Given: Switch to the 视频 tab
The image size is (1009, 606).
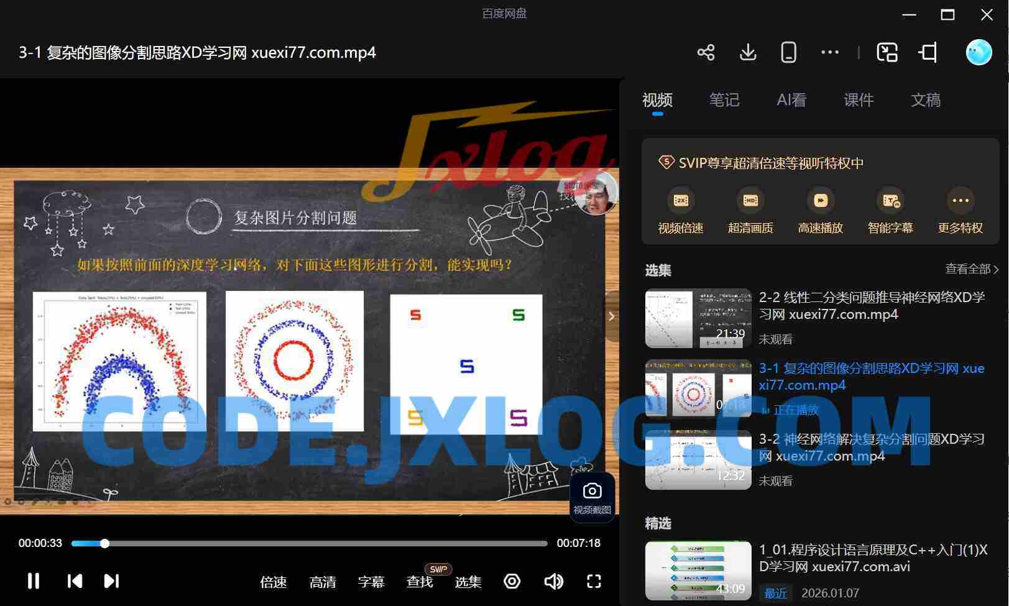Looking at the screenshot, I should tap(657, 99).
